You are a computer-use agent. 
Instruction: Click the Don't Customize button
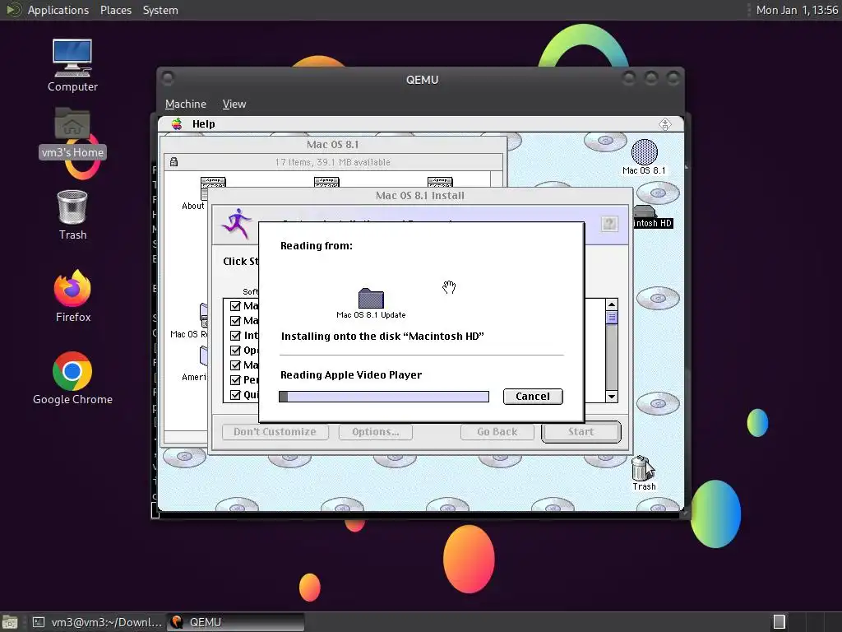(x=275, y=431)
